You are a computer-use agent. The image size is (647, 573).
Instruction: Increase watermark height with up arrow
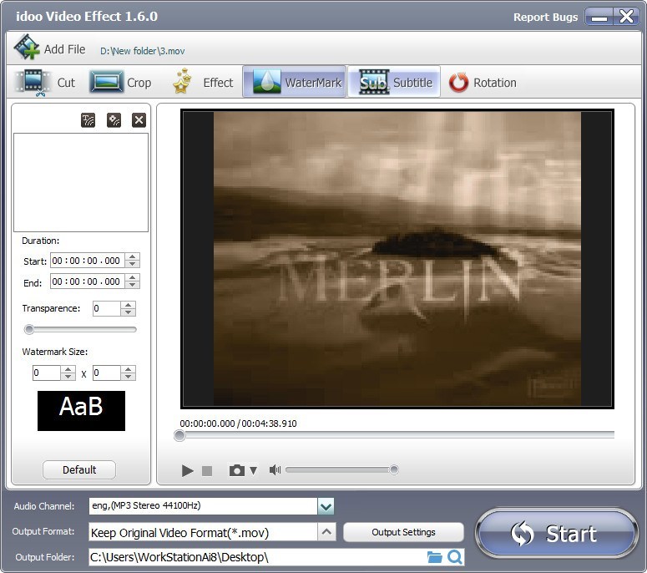[129, 369]
